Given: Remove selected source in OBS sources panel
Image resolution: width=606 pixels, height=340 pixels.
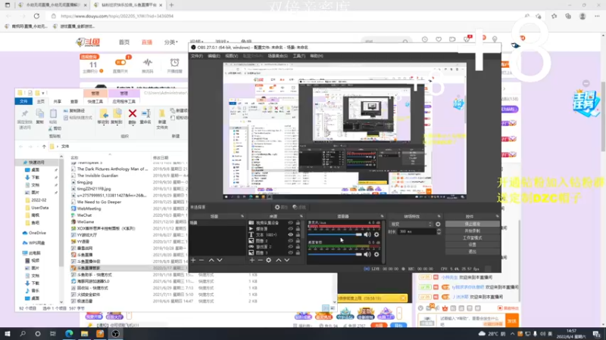Looking at the screenshot, I should [x=260, y=260].
